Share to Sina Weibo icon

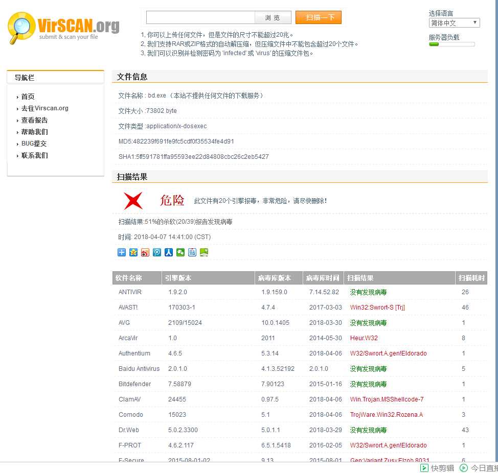pos(145,252)
